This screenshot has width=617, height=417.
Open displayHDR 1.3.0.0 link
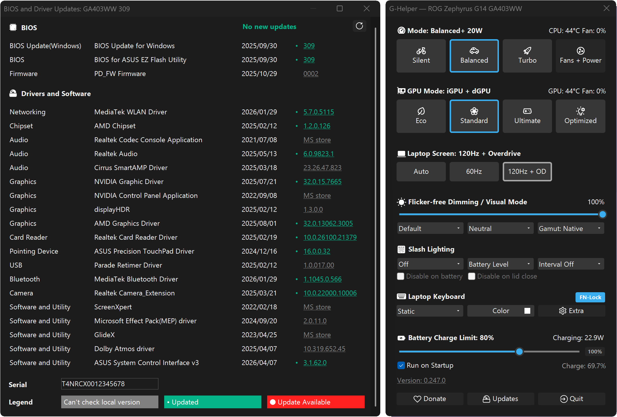313,210
